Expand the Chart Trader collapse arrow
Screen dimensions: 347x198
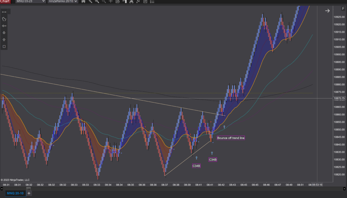click(x=327, y=10)
